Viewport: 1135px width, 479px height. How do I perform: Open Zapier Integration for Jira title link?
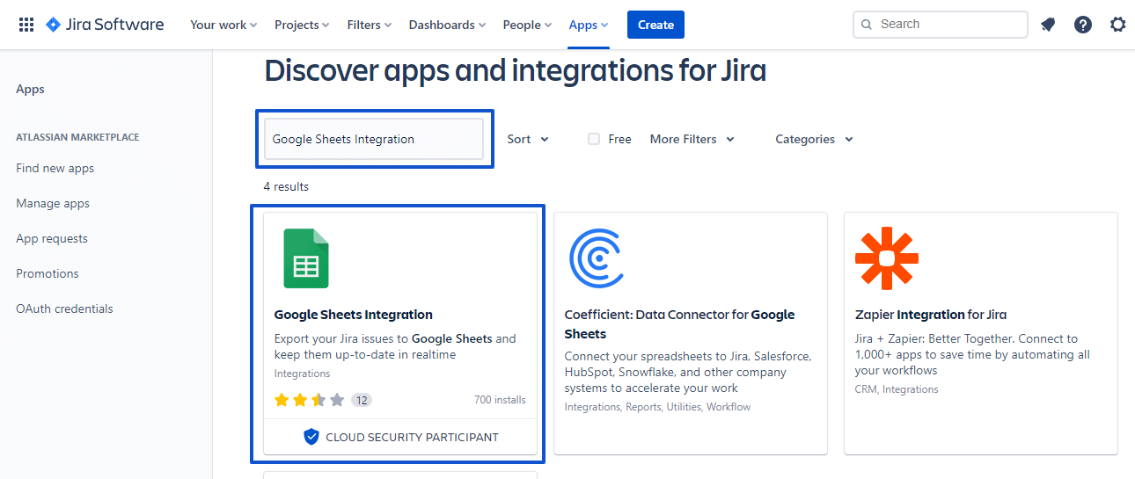click(931, 315)
